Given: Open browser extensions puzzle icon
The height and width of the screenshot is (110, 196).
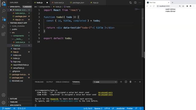Looking at the screenshot, I should click(x=187, y=6).
